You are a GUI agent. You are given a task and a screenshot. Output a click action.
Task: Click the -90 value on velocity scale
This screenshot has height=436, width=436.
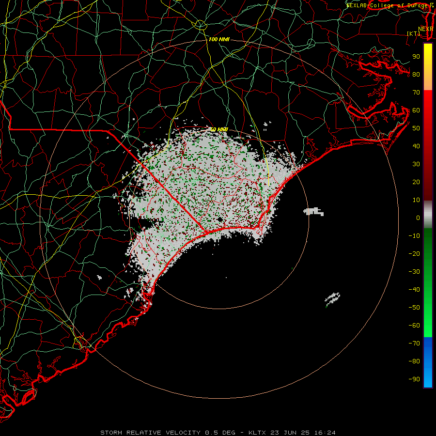coord(414,379)
